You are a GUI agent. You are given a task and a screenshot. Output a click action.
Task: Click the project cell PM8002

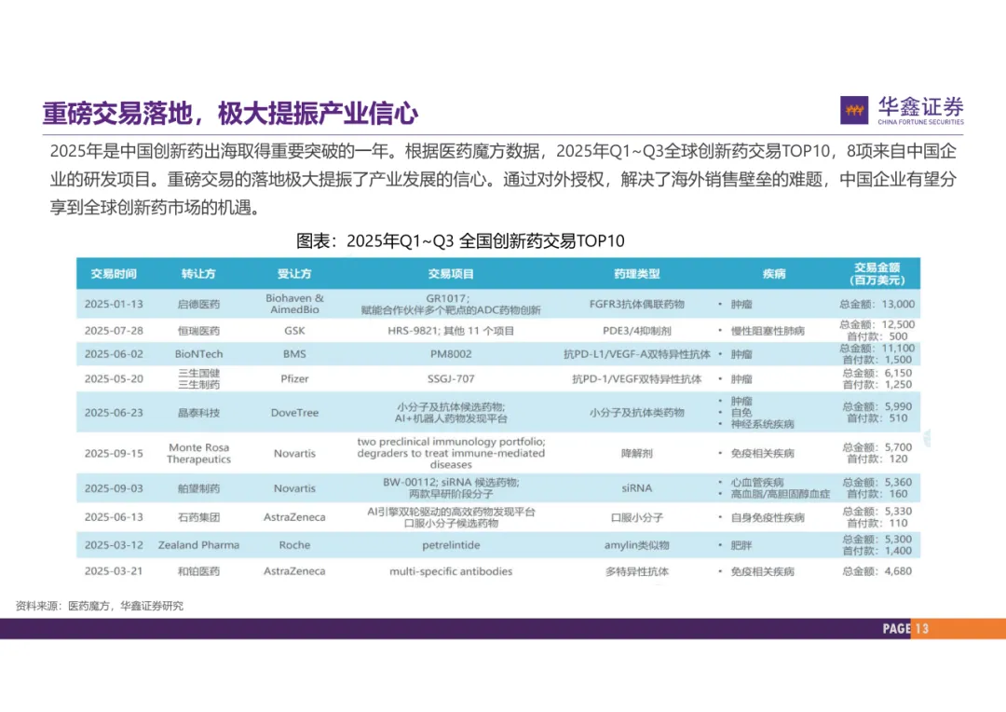451,354
